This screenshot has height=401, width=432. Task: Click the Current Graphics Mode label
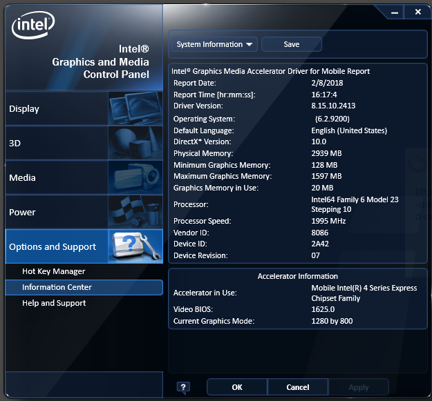pyautogui.click(x=214, y=321)
